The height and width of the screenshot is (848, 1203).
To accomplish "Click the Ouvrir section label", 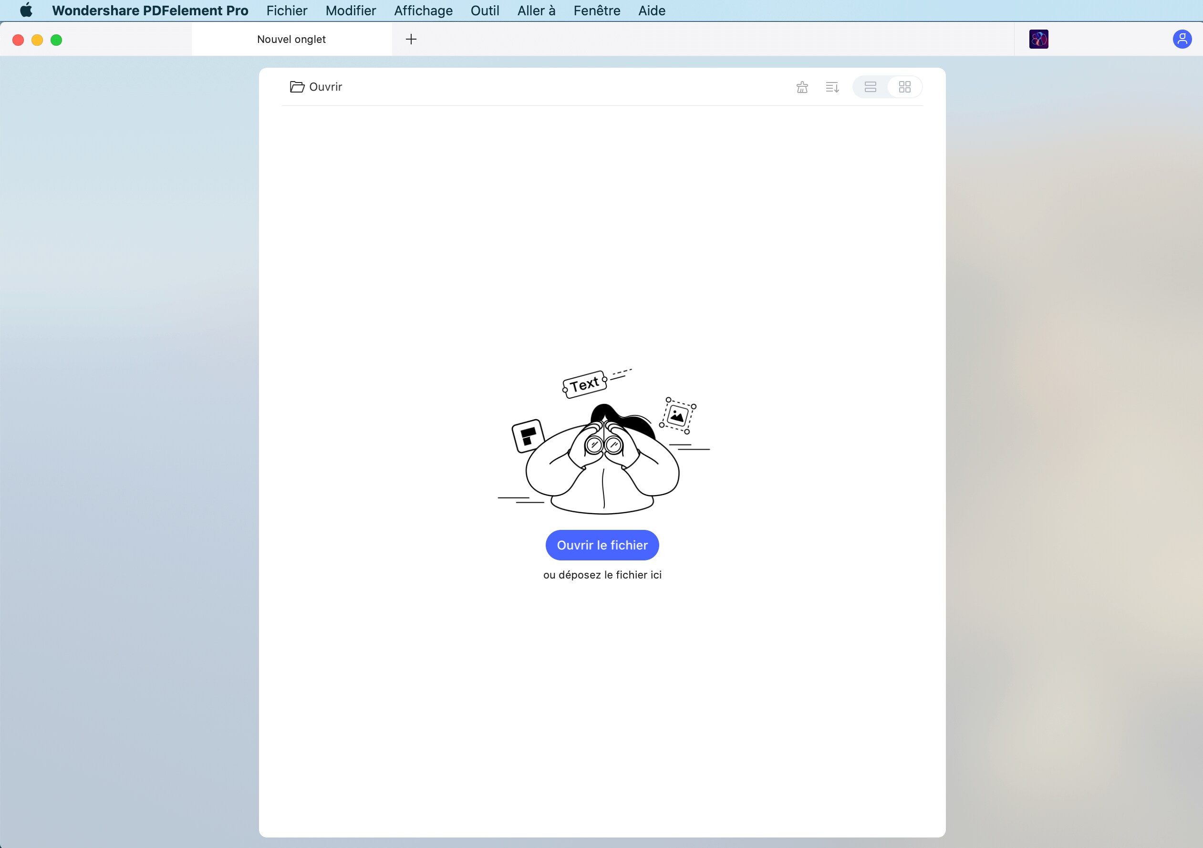I will 325,87.
